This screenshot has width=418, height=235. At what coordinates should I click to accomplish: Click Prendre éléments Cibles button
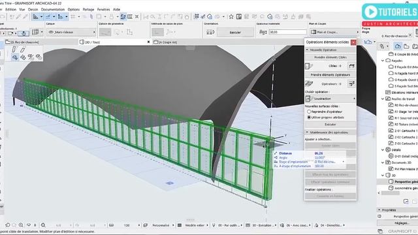coord(330,57)
